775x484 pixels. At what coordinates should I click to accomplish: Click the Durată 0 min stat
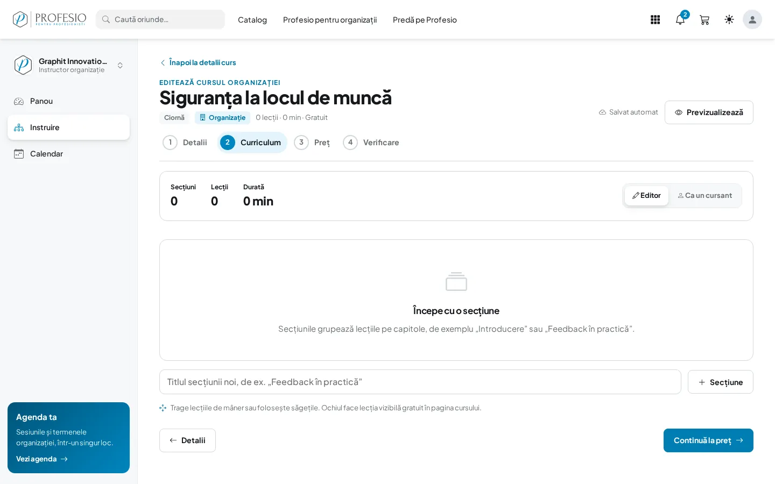[258, 196]
